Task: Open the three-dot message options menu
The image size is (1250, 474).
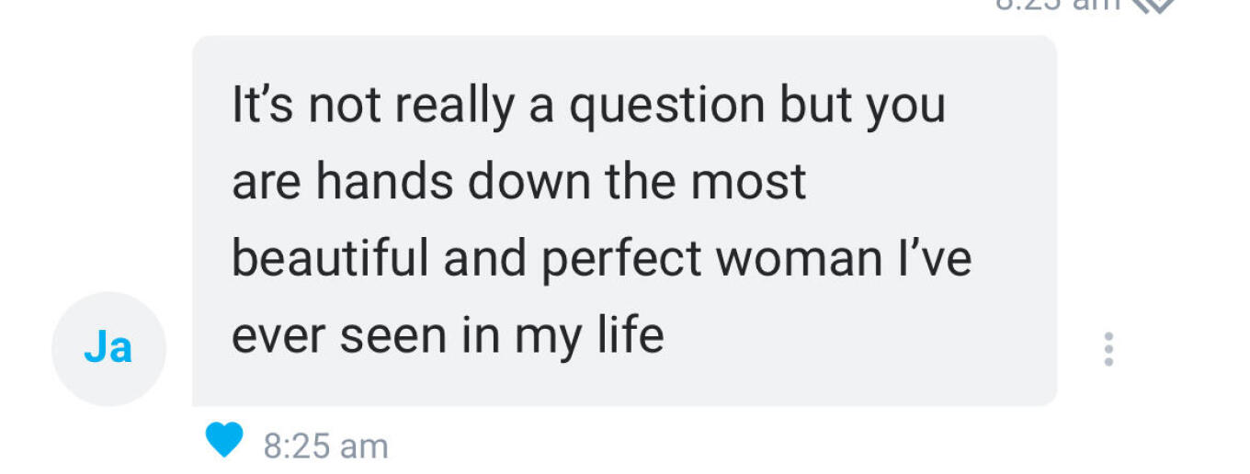Action: 1108,349
